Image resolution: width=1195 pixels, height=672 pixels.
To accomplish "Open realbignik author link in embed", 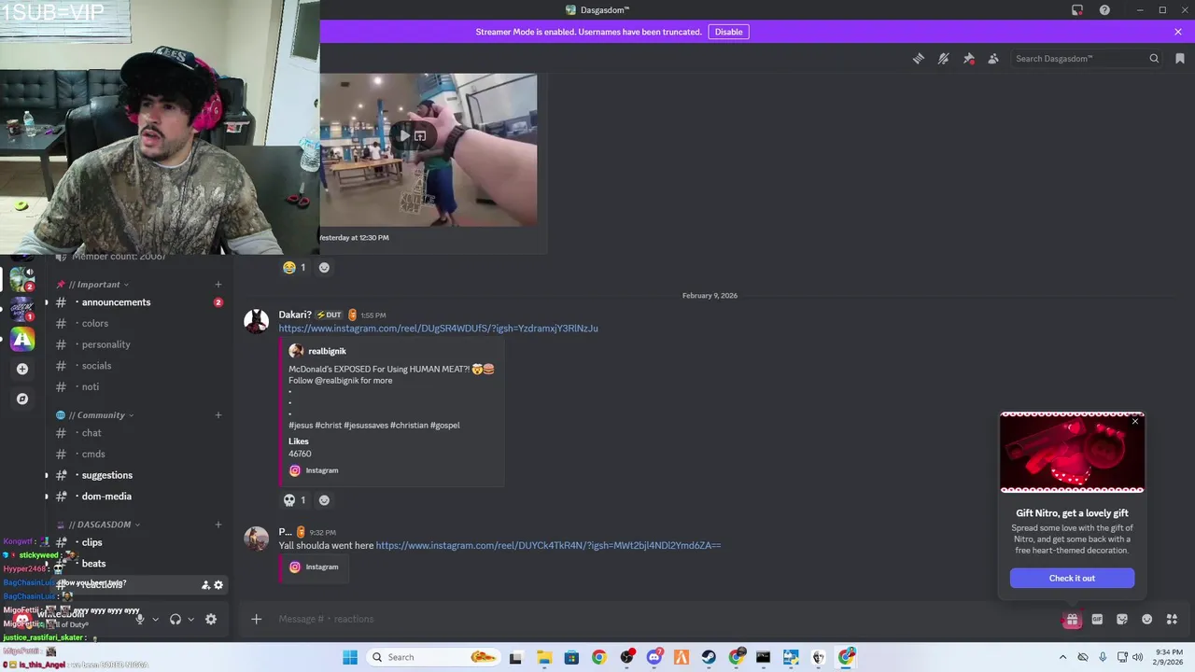I will [327, 351].
